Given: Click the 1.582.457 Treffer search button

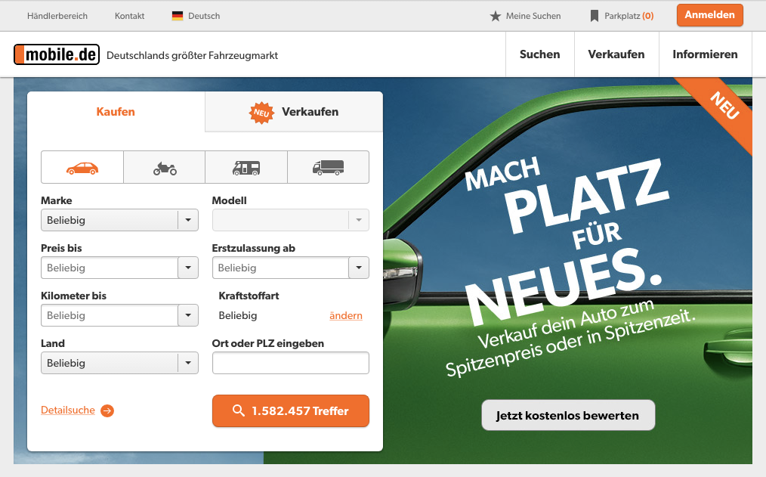Looking at the screenshot, I should click(291, 411).
